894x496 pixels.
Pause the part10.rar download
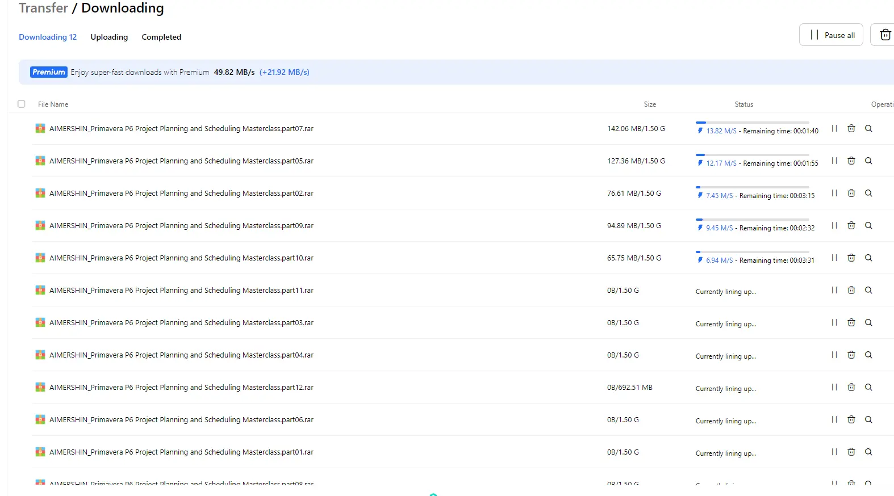834,258
